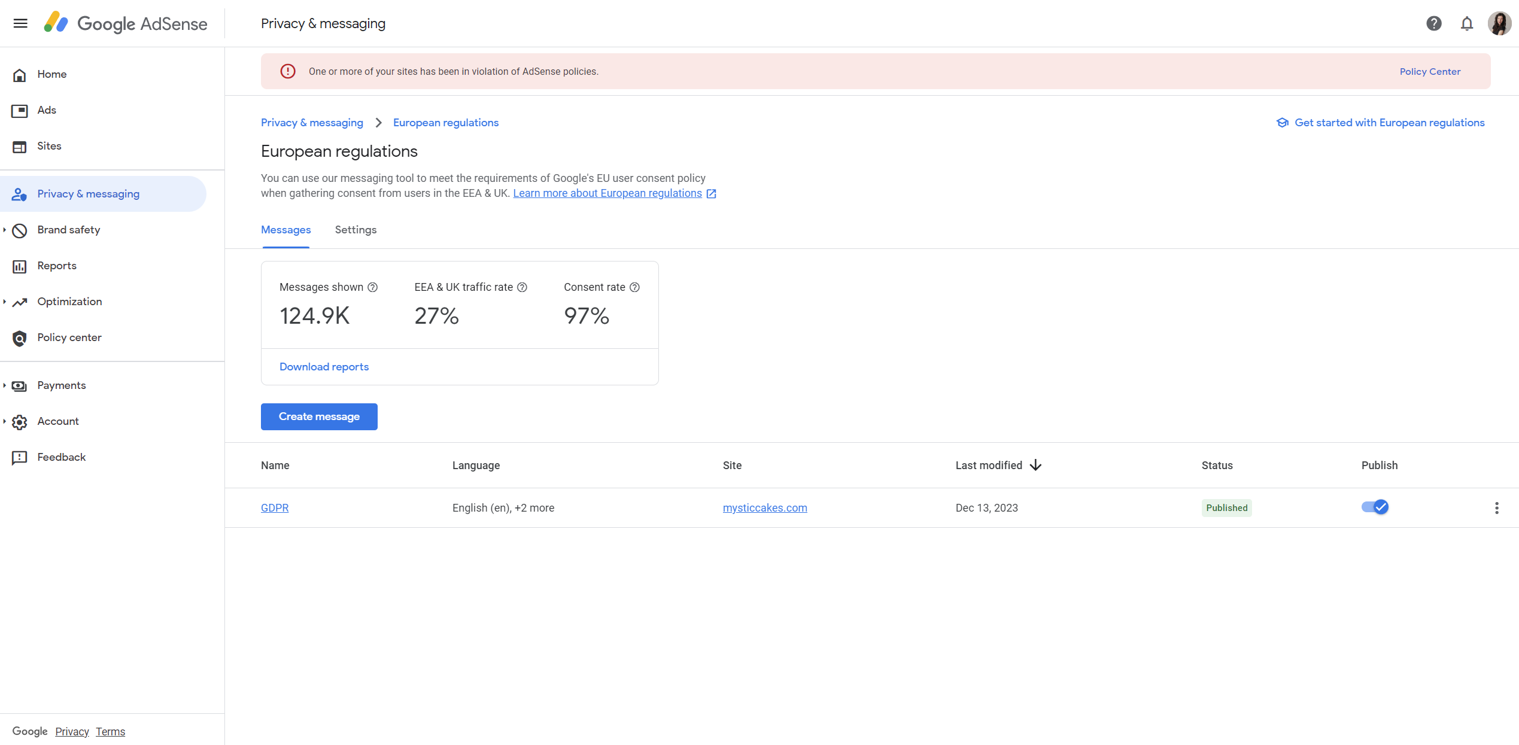Click the Create message button

tap(319, 416)
